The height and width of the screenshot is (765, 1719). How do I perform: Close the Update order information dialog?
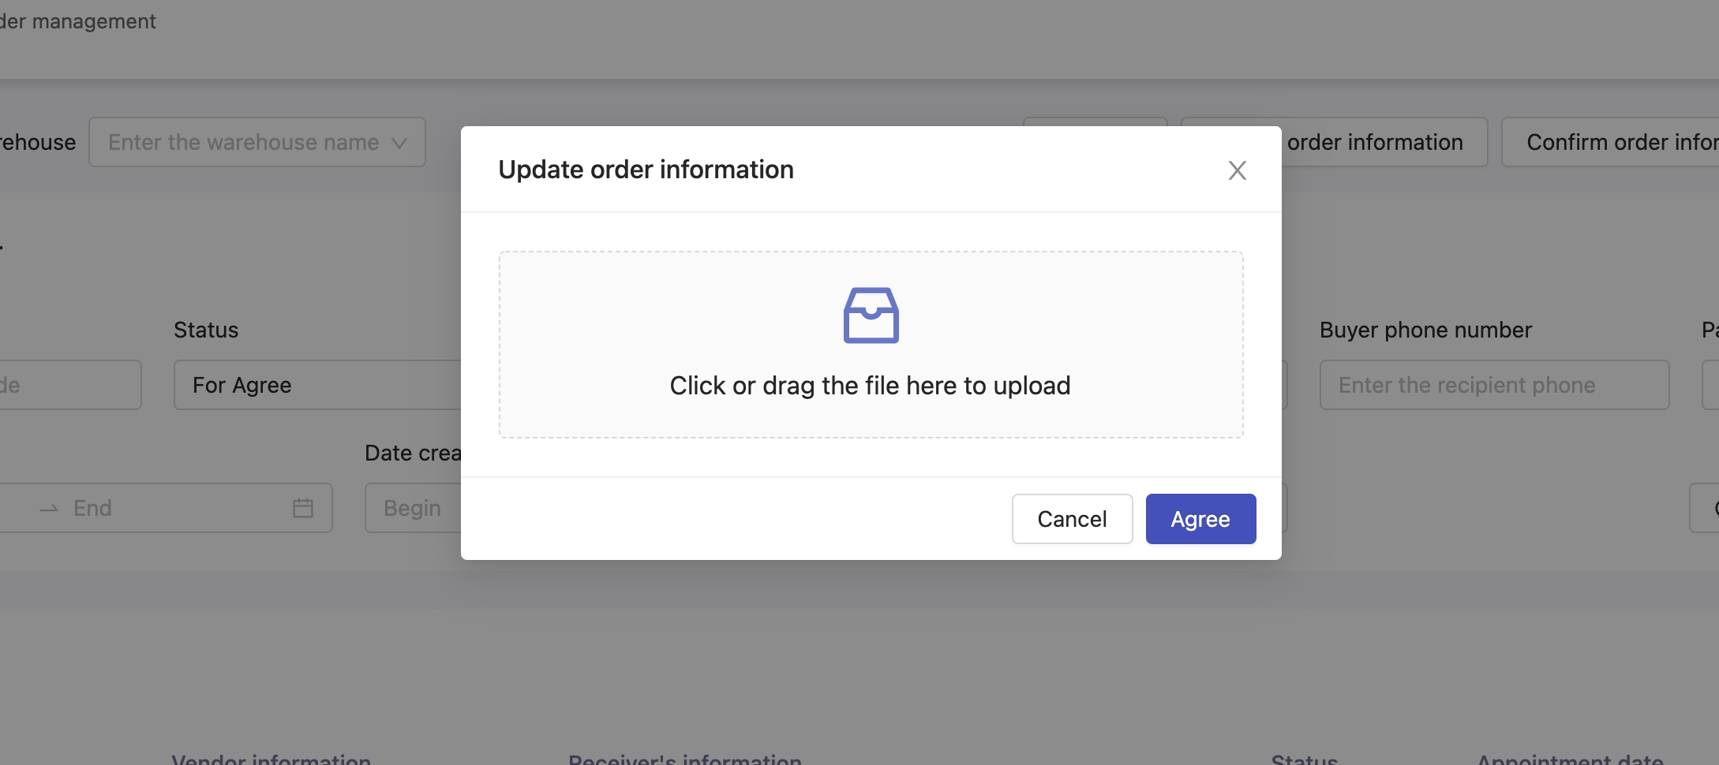pos(1237,170)
